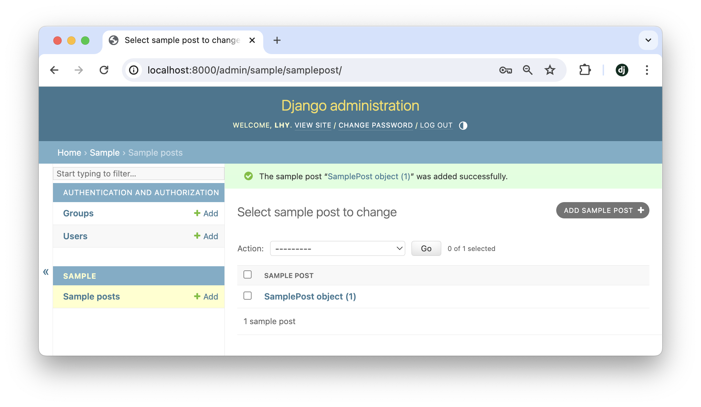Click the Django administration title

point(350,105)
